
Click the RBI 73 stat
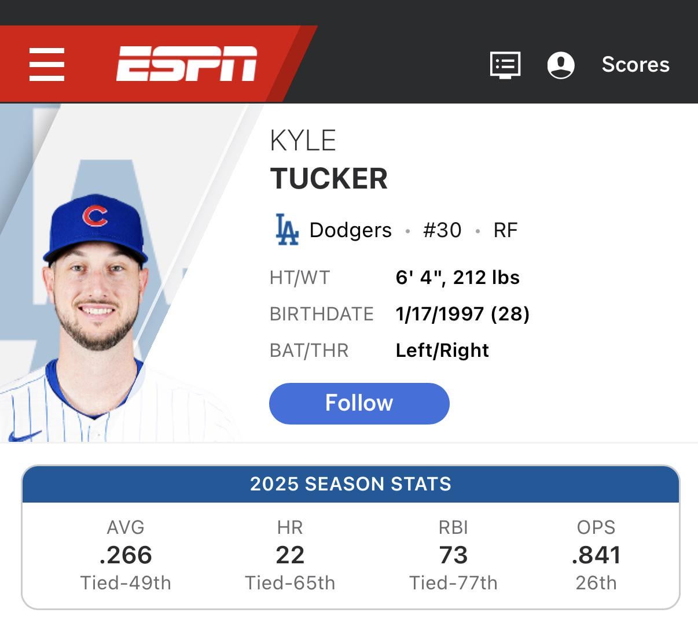coord(453,555)
